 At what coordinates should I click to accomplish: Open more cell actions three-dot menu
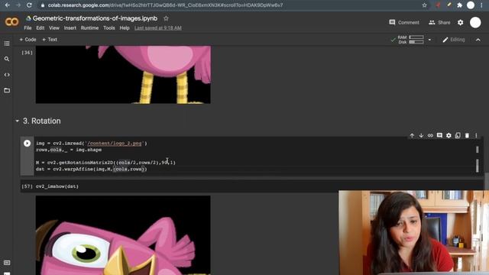[476, 136]
